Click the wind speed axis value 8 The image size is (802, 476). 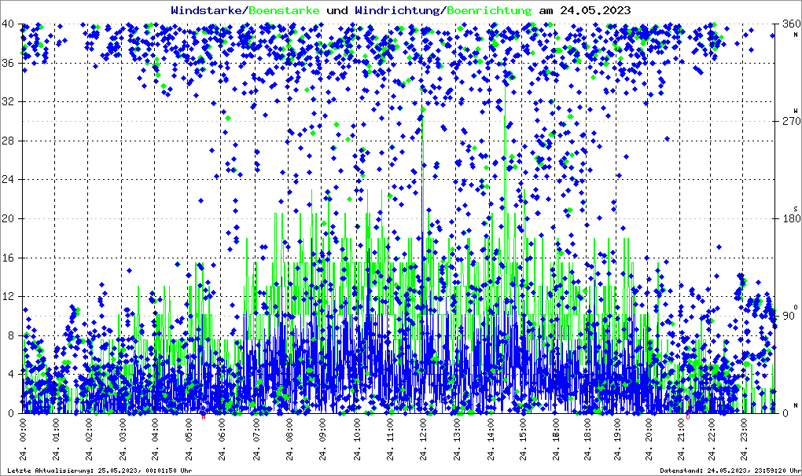click(x=11, y=335)
